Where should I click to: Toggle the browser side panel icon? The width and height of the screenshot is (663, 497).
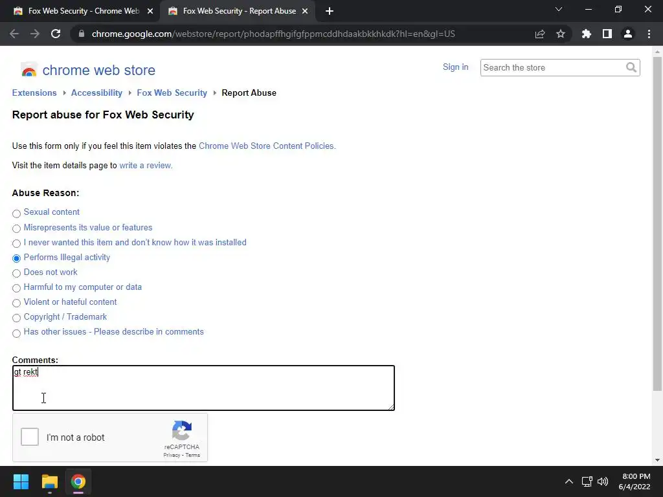607,34
